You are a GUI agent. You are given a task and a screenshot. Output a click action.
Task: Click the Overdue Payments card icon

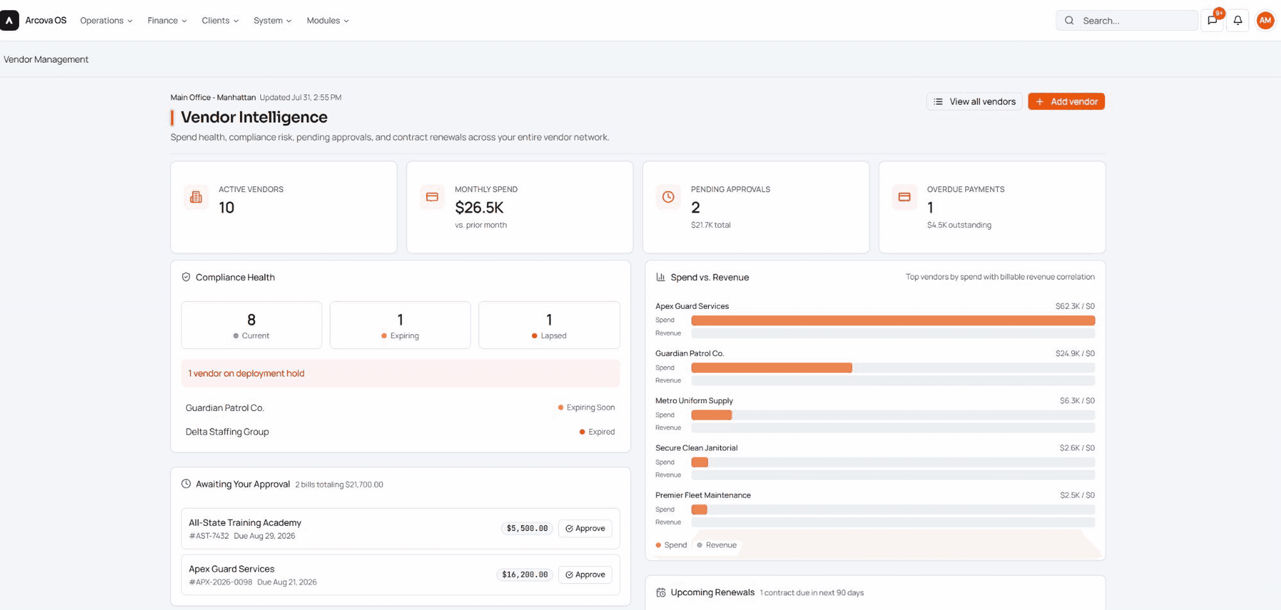click(904, 197)
